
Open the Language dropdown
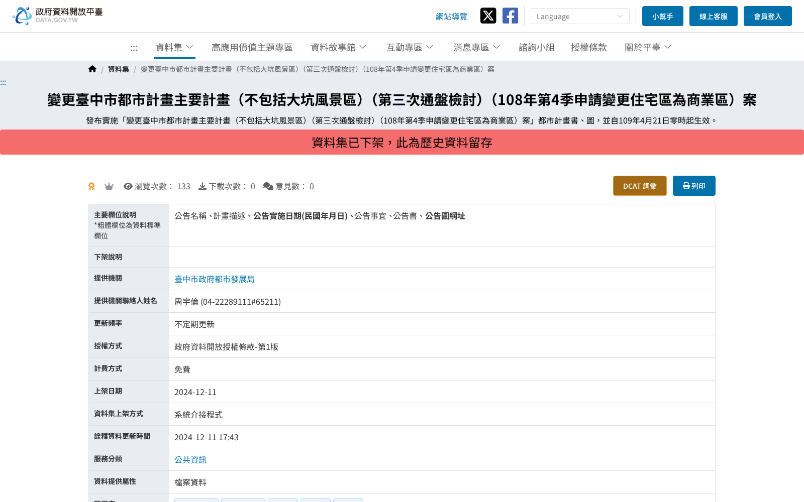coord(580,16)
